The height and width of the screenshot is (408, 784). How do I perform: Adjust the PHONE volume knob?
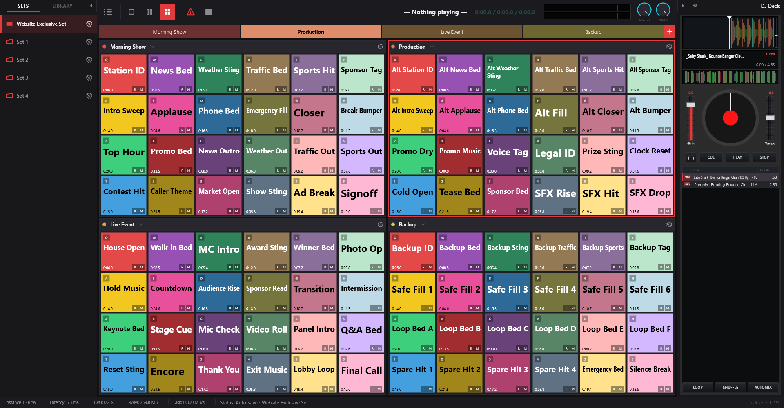(x=663, y=10)
